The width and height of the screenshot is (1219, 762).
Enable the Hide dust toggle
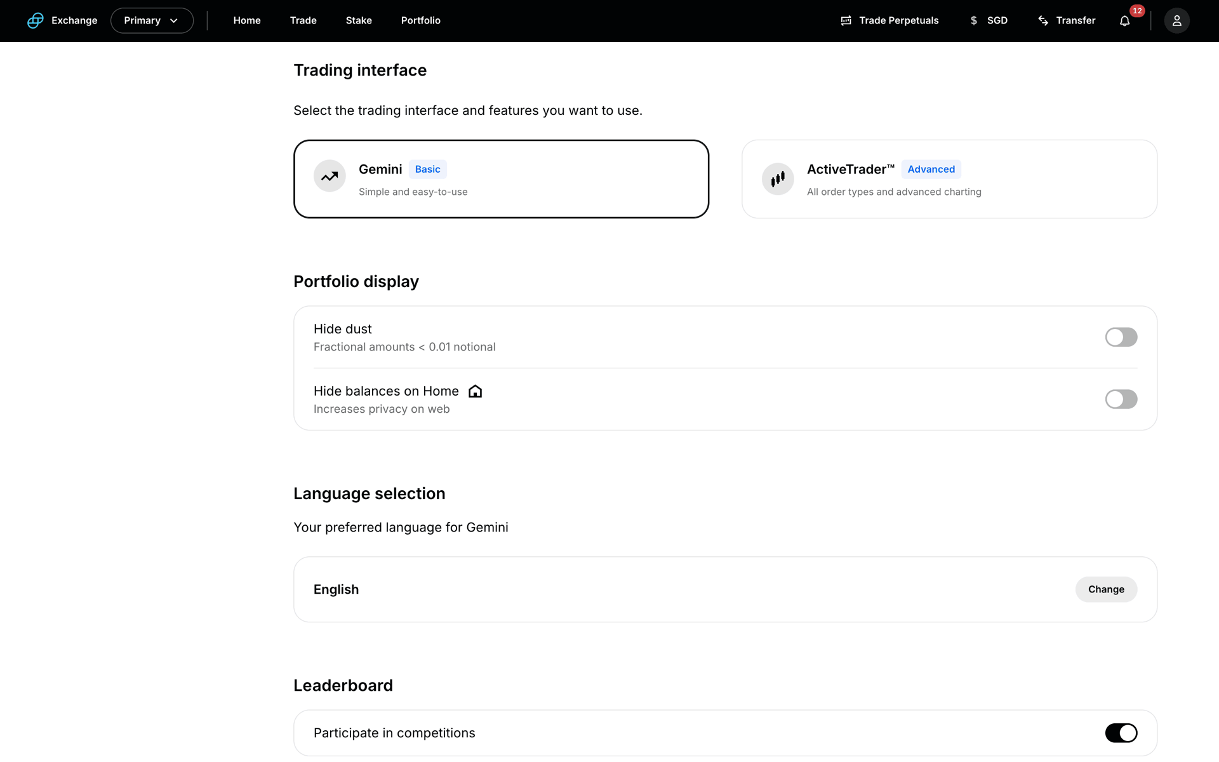1121,337
